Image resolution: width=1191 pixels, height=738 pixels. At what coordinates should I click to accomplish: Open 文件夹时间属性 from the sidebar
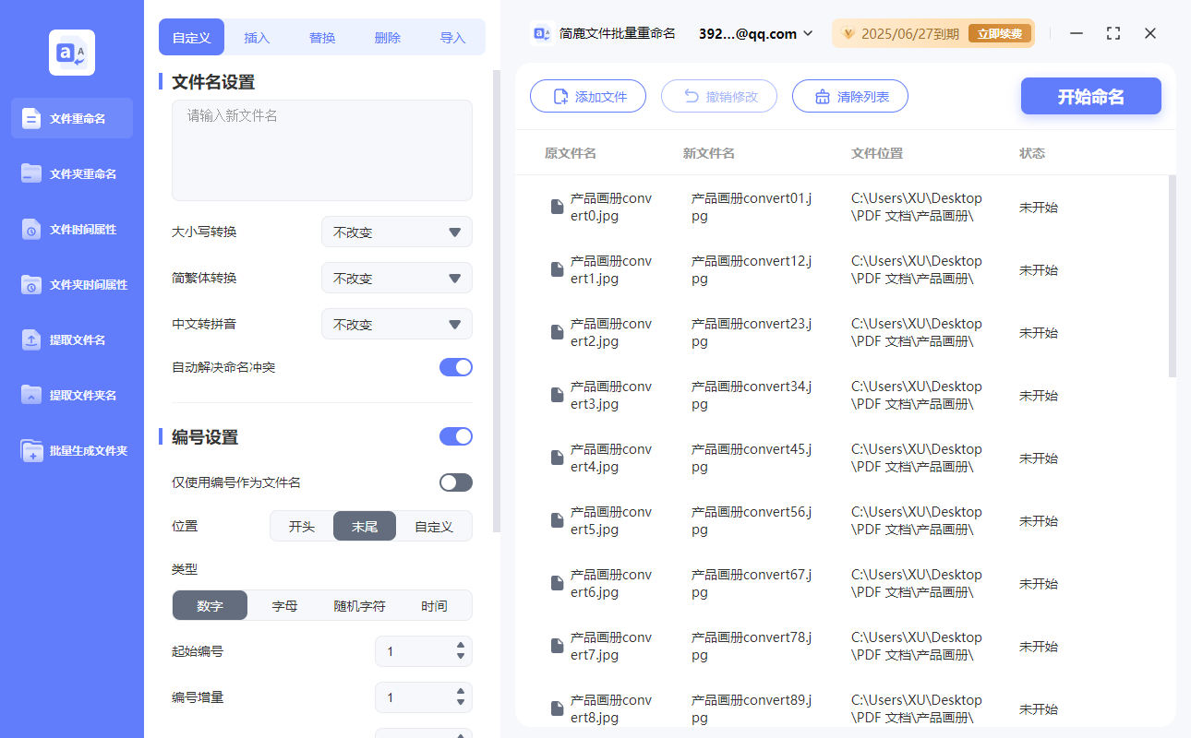click(x=71, y=284)
